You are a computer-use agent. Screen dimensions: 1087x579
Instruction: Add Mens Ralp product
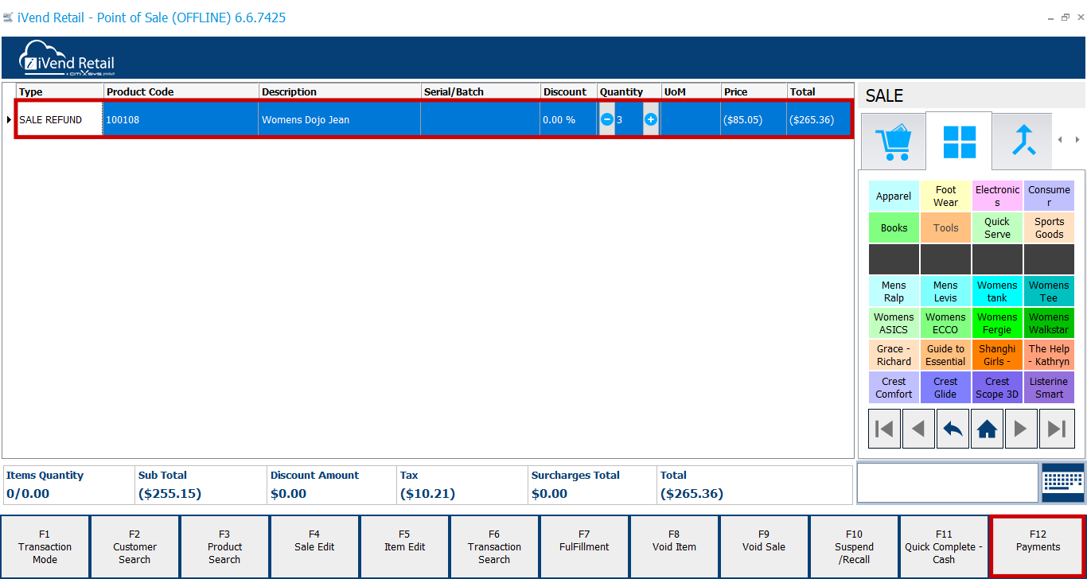pos(894,291)
